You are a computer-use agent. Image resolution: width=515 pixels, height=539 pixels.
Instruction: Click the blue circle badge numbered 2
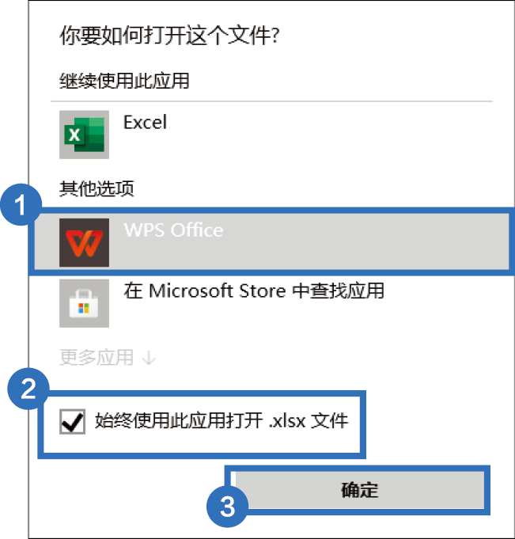(28, 389)
